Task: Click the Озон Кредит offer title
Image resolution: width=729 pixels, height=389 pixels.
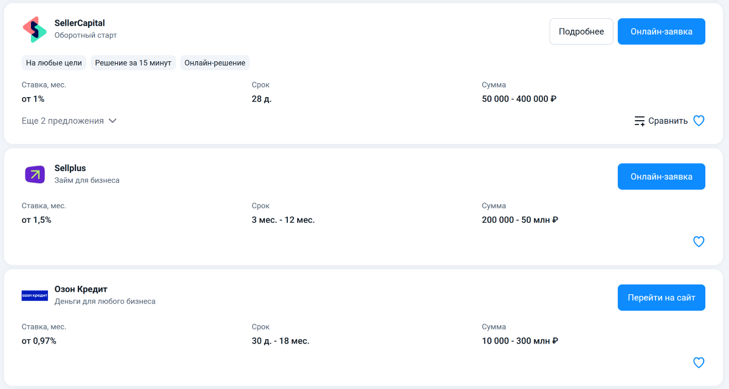Action: [x=81, y=289]
